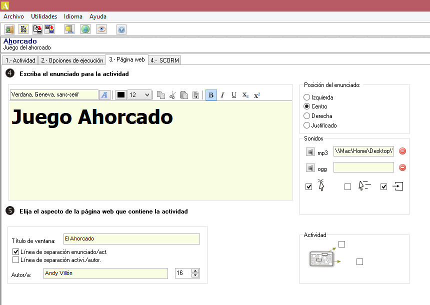
Task: Select Izquierda position radio button
Action: (x=306, y=97)
